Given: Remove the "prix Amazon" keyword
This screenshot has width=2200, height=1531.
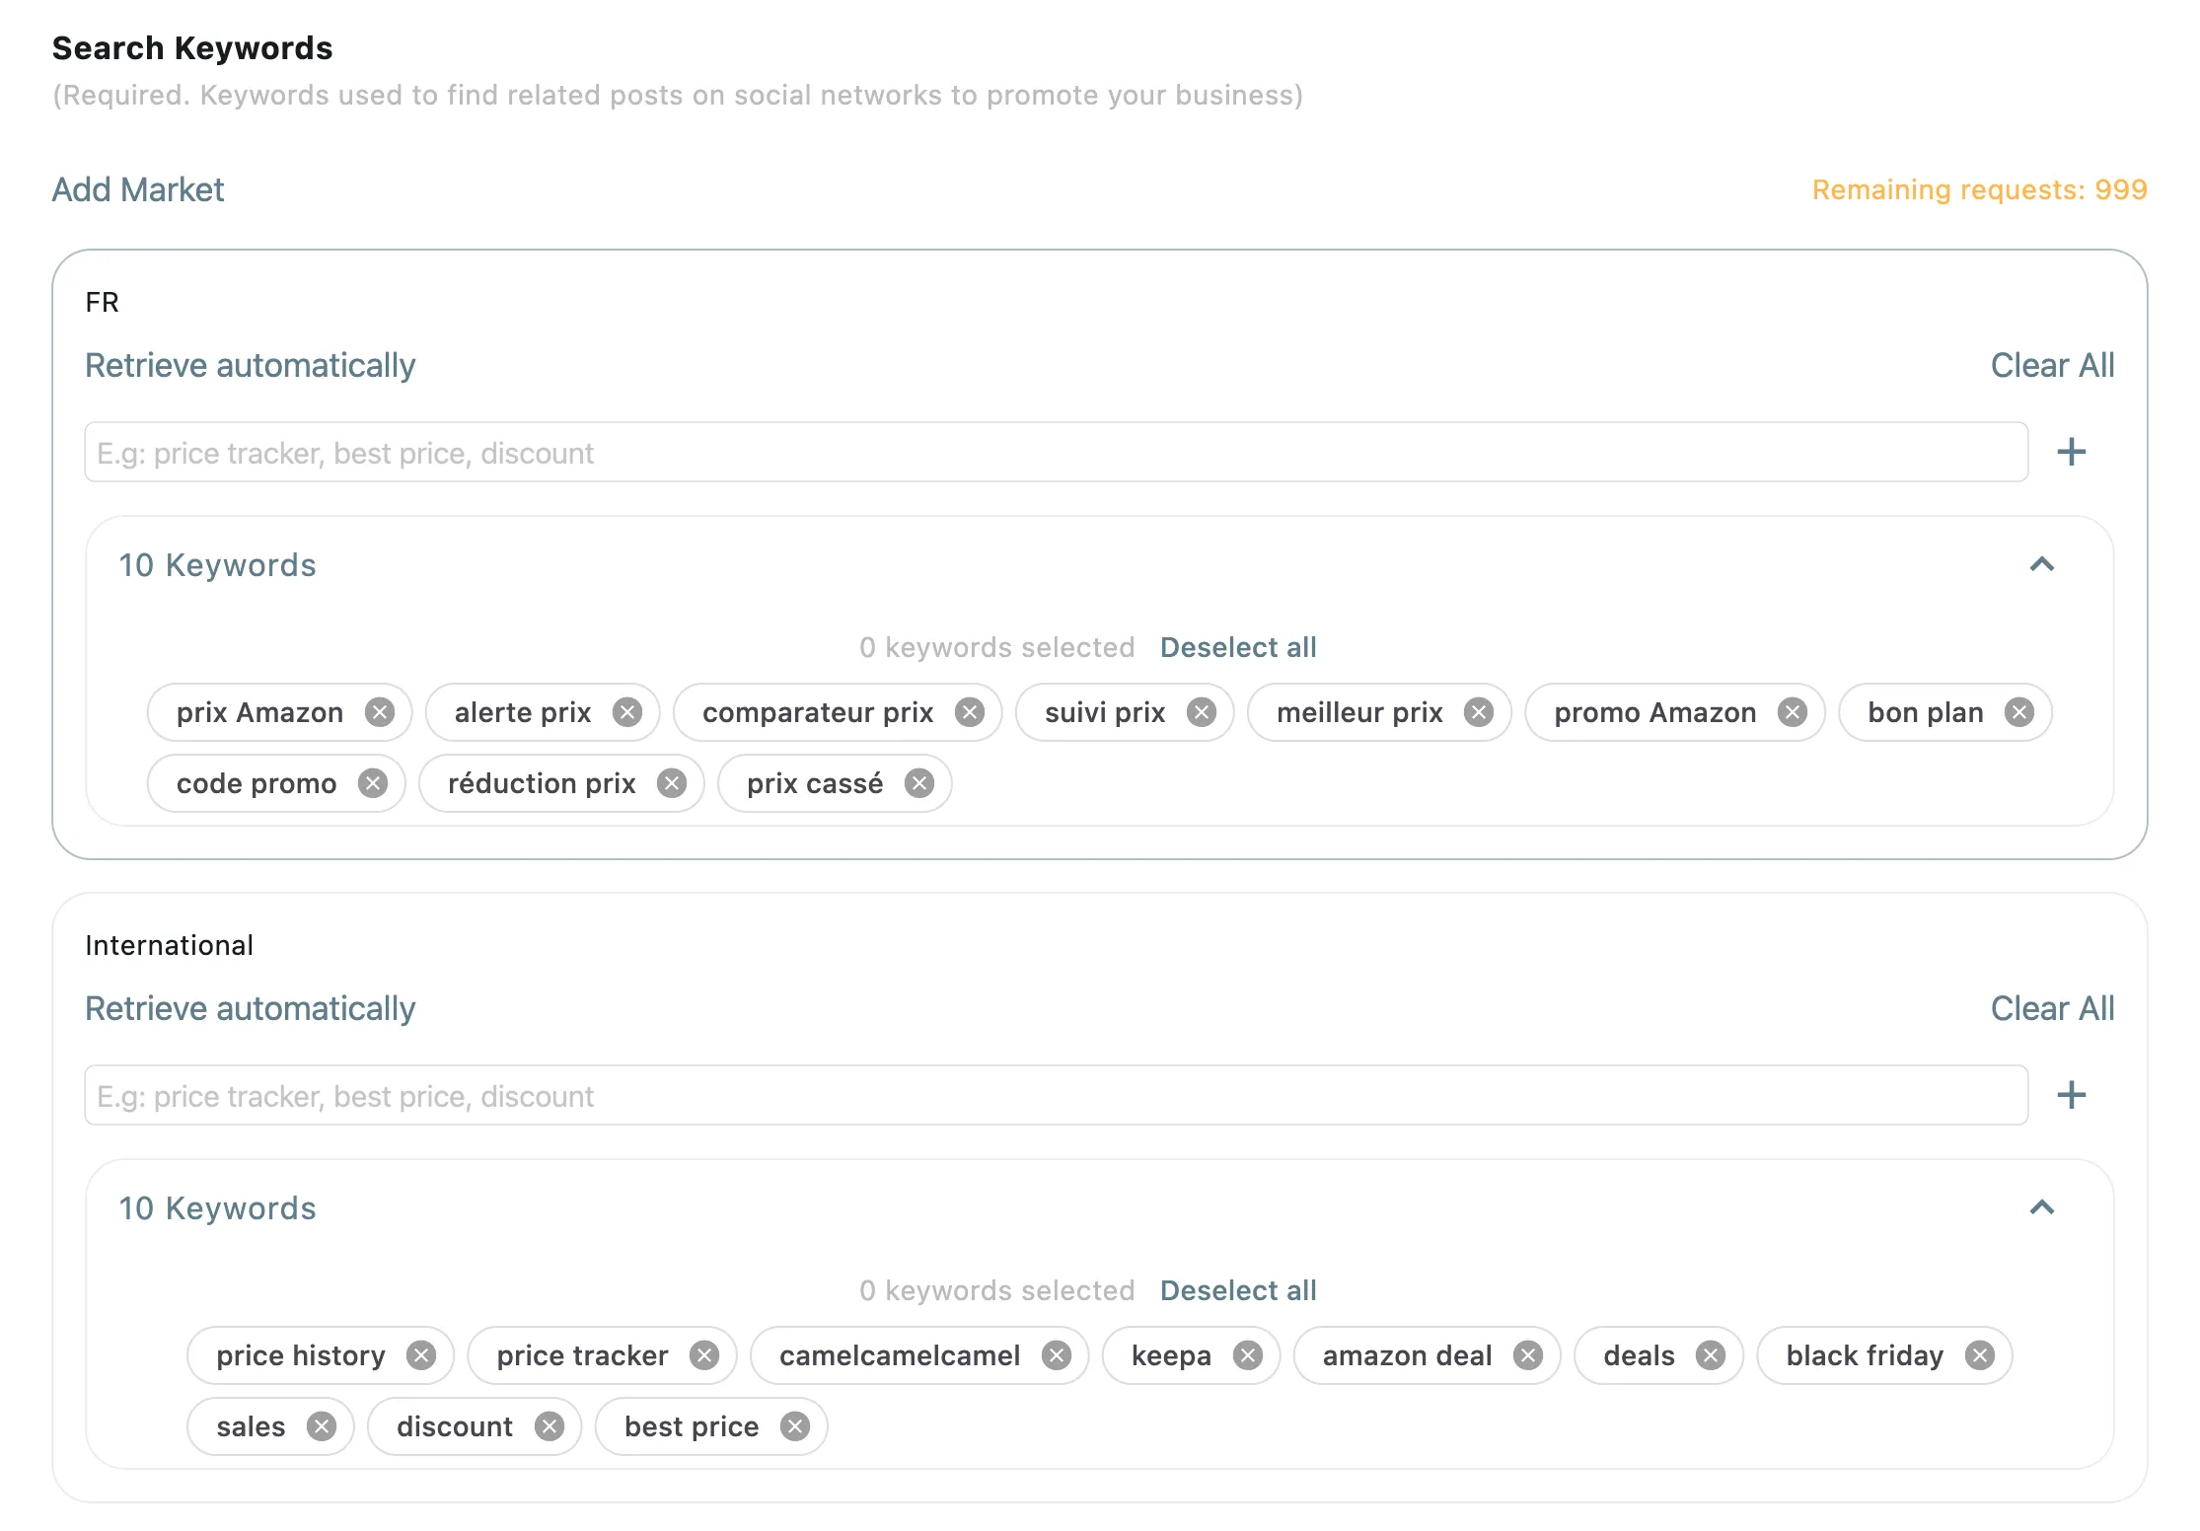Looking at the screenshot, I should (378, 712).
